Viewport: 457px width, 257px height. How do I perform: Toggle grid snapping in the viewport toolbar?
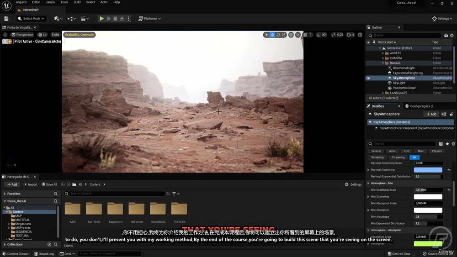point(305,35)
